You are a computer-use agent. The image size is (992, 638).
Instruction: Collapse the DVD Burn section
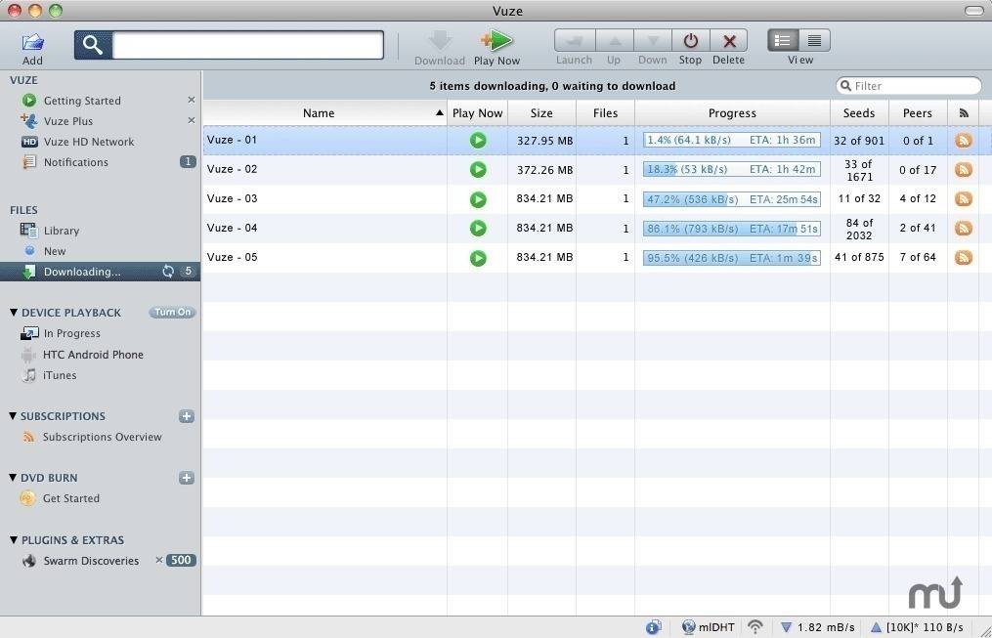point(13,478)
